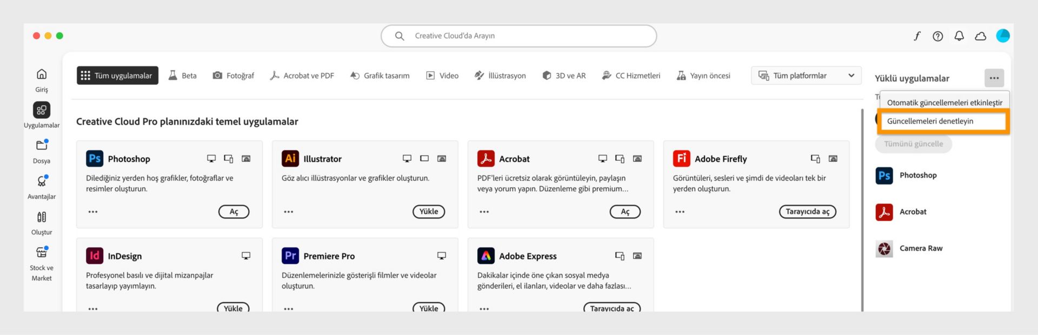The width and height of the screenshot is (1038, 335).
Task: Open the cloud sync status icon
Action: pos(980,36)
